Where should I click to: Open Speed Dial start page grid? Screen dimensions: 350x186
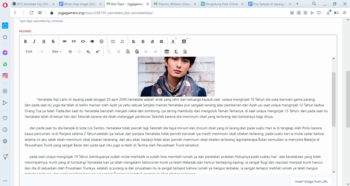click(x=40, y=13)
